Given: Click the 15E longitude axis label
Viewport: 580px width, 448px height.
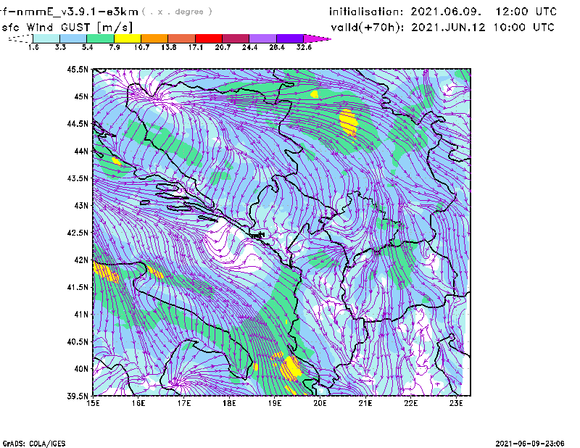Looking at the screenshot, I should (93, 403).
